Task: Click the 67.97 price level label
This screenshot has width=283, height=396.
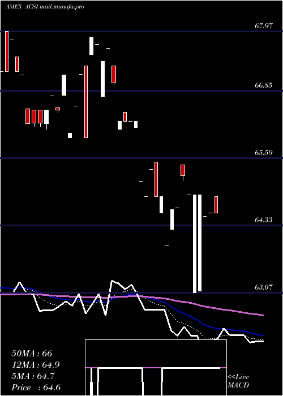Action: 264,26
